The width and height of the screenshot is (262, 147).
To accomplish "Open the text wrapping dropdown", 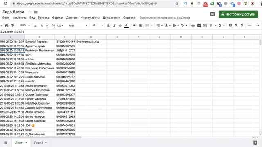I will (176, 25).
